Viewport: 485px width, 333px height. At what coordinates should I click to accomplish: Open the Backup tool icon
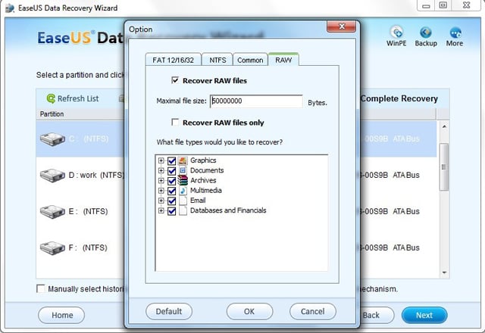(x=426, y=32)
